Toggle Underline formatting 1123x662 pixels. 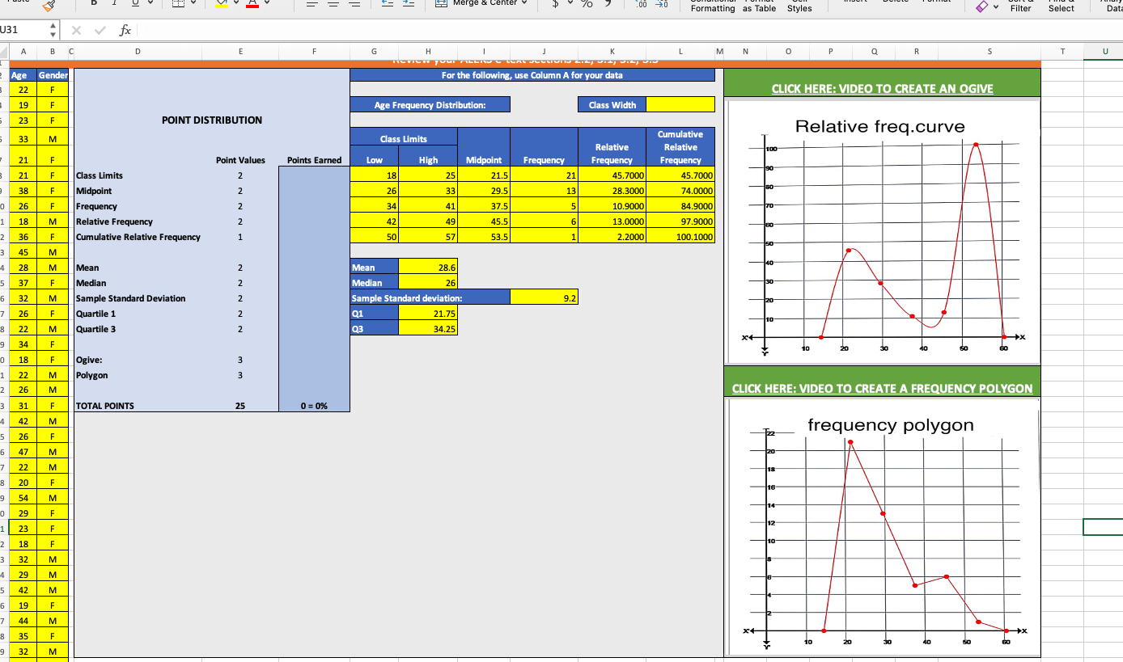[x=134, y=3]
